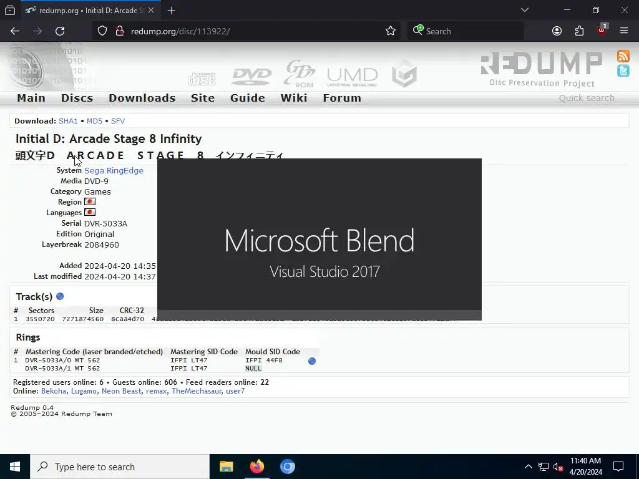
Task: Click the Mould SID code IFPI 44F8
Action: coord(264,360)
